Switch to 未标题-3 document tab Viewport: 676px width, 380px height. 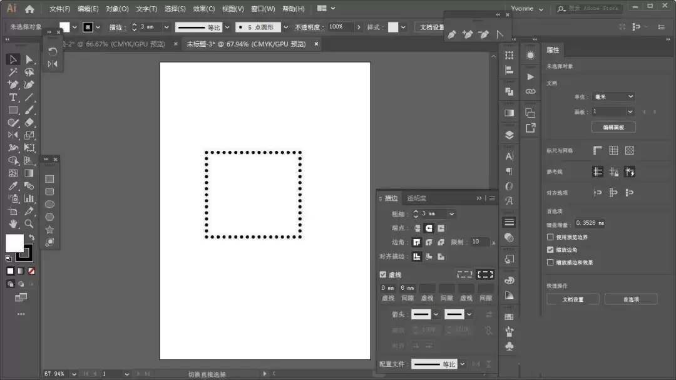click(x=246, y=44)
